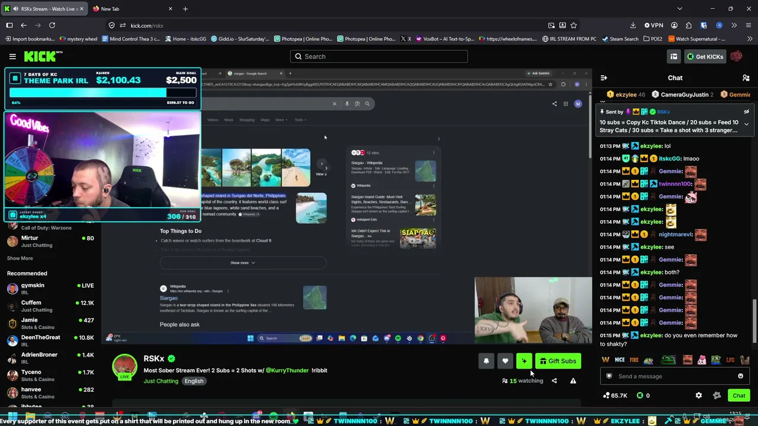
Task: Show more toolbar tools overflow chevron
Action: pos(734,25)
